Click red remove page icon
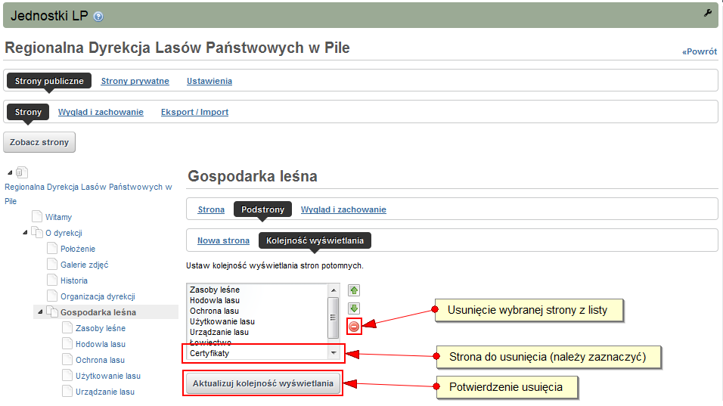The width and height of the screenshot is (723, 406). coord(354,327)
